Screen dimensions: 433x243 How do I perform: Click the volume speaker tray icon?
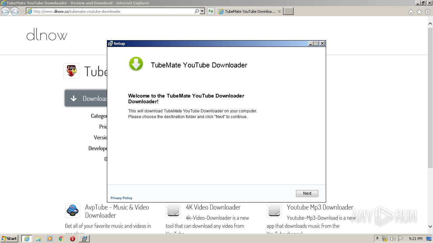coord(392,239)
